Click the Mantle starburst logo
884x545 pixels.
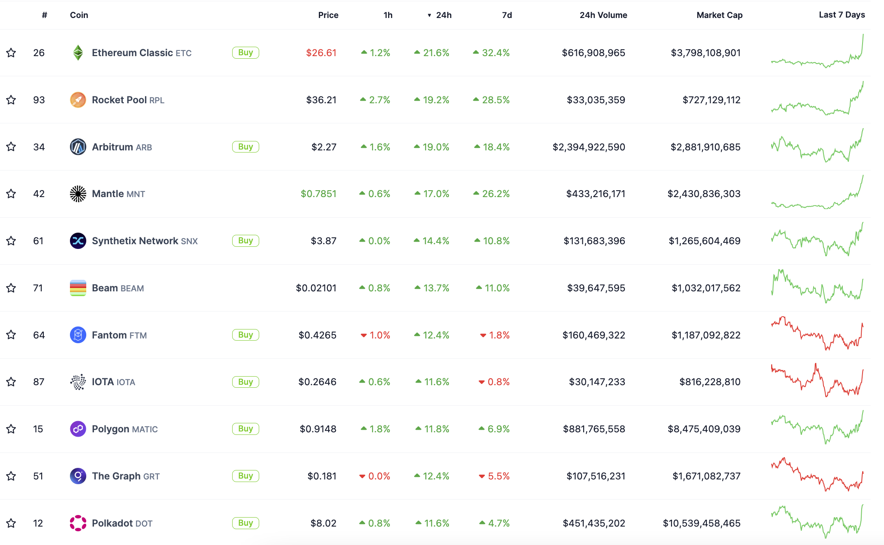point(78,194)
